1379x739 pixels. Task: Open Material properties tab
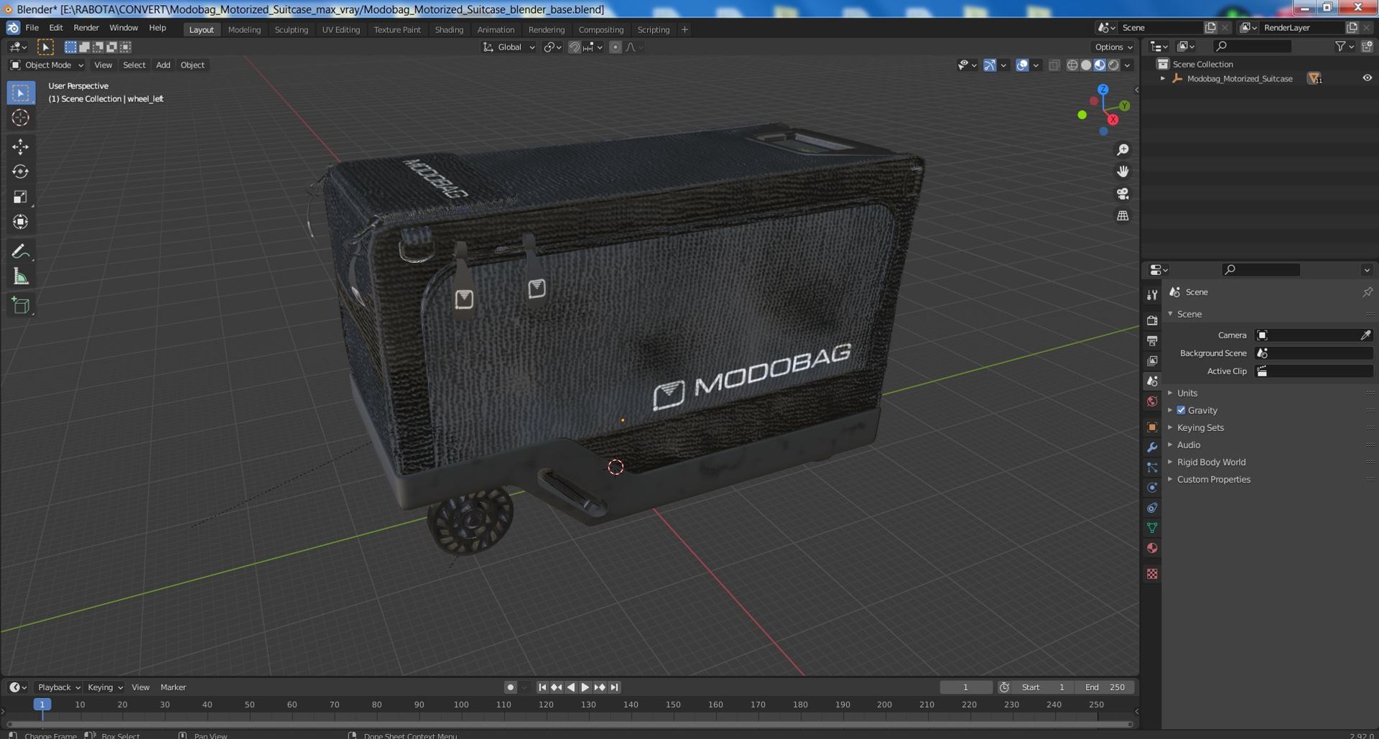1152,548
